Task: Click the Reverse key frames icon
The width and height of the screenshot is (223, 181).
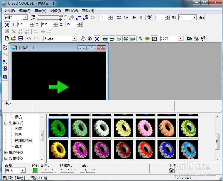Action: pos(86,18)
